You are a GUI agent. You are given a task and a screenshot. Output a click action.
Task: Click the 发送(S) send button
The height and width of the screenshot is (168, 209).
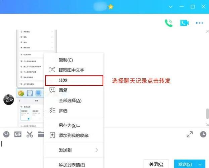point(185,164)
